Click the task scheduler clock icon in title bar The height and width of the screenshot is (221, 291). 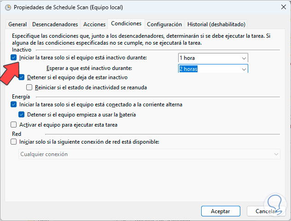click(7, 8)
